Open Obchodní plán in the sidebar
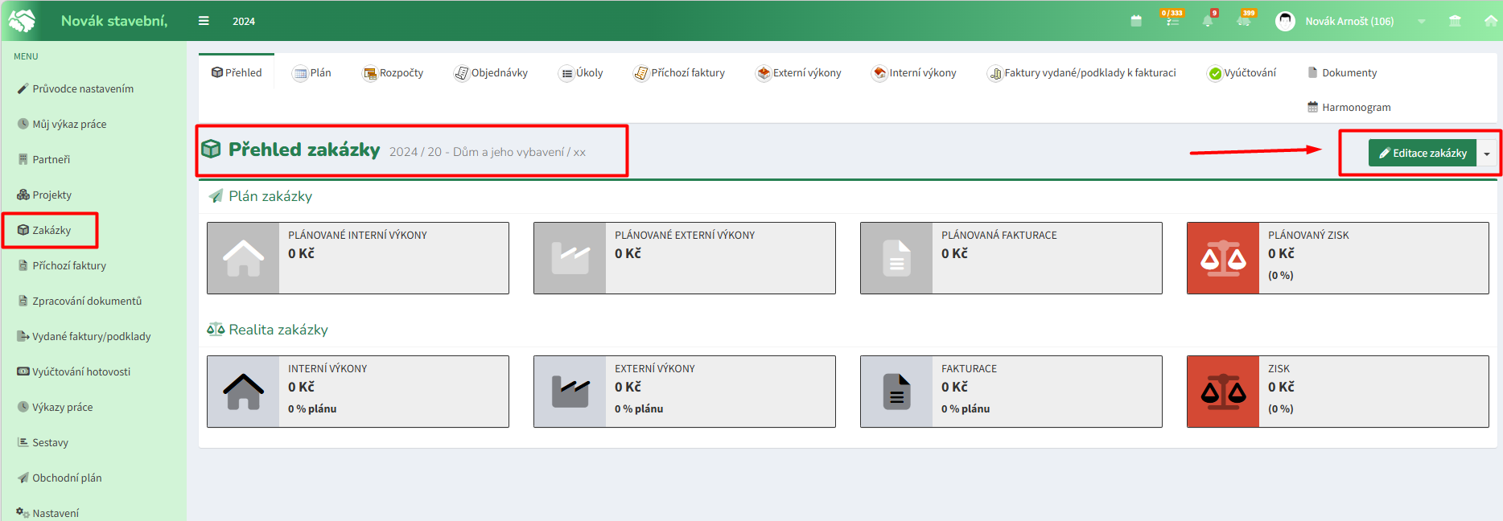 click(60, 478)
